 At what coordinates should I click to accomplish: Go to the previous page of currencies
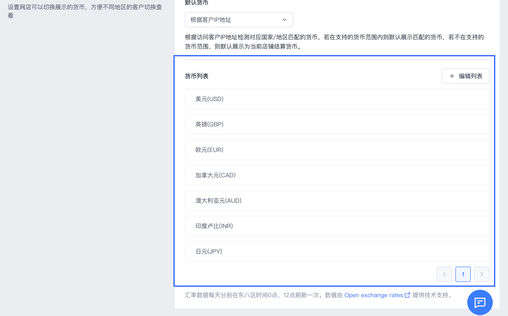point(444,274)
